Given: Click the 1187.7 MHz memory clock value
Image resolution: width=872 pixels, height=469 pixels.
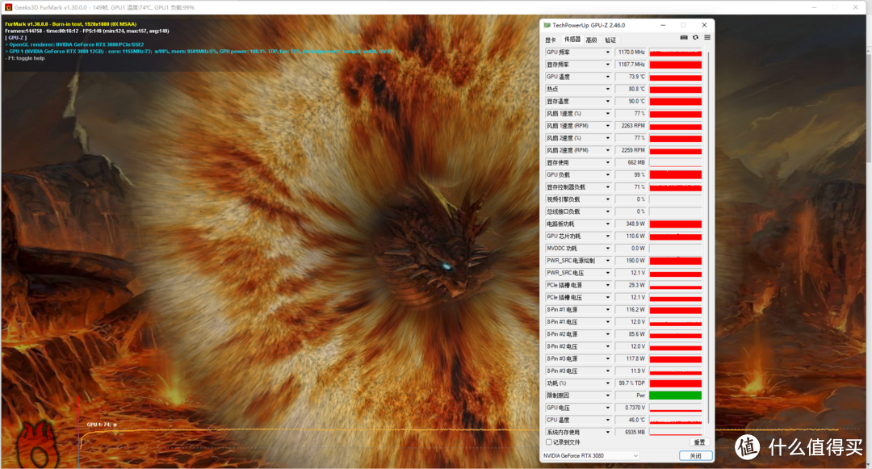Looking at the screenshot, I should [x=631, y=65].
